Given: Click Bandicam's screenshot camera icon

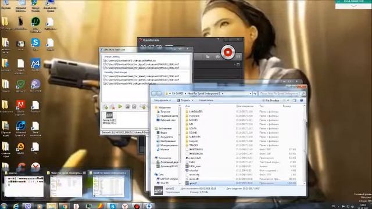Looking at the screenshot, I should pos(217,57).
